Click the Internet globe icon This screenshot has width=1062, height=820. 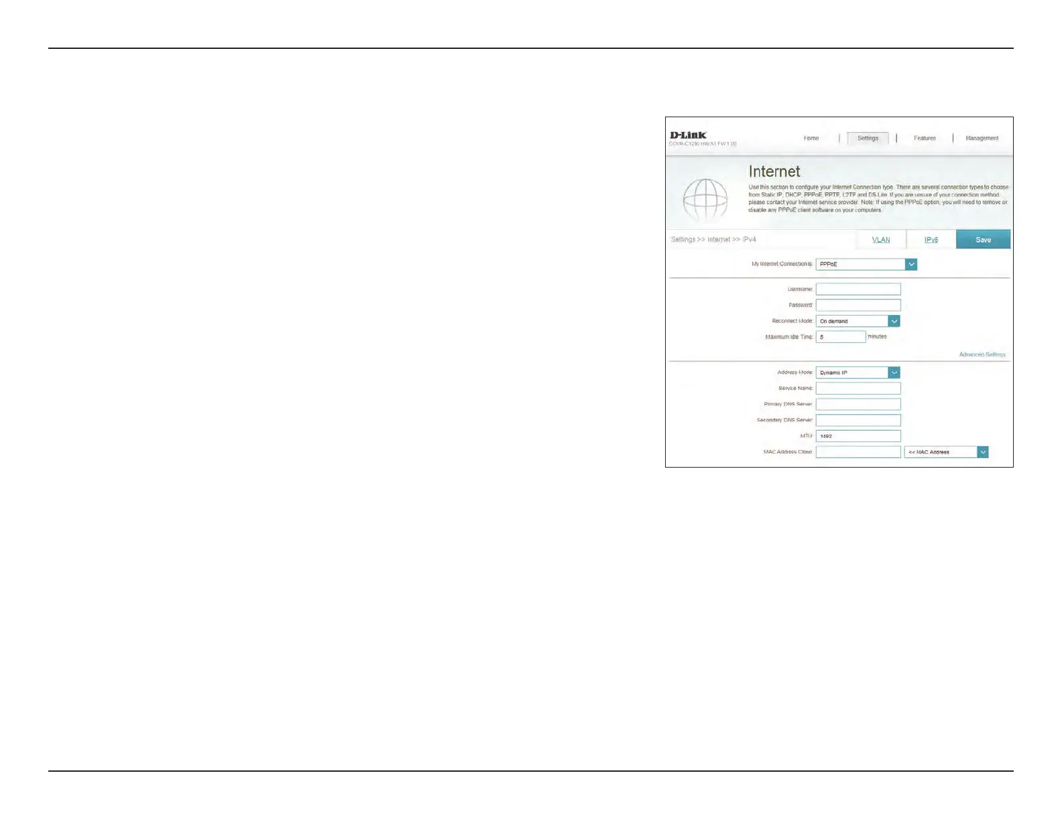pos(705,200)
